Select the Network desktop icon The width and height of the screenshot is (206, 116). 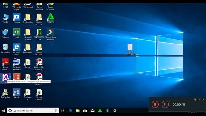click(x=5, y=34)
